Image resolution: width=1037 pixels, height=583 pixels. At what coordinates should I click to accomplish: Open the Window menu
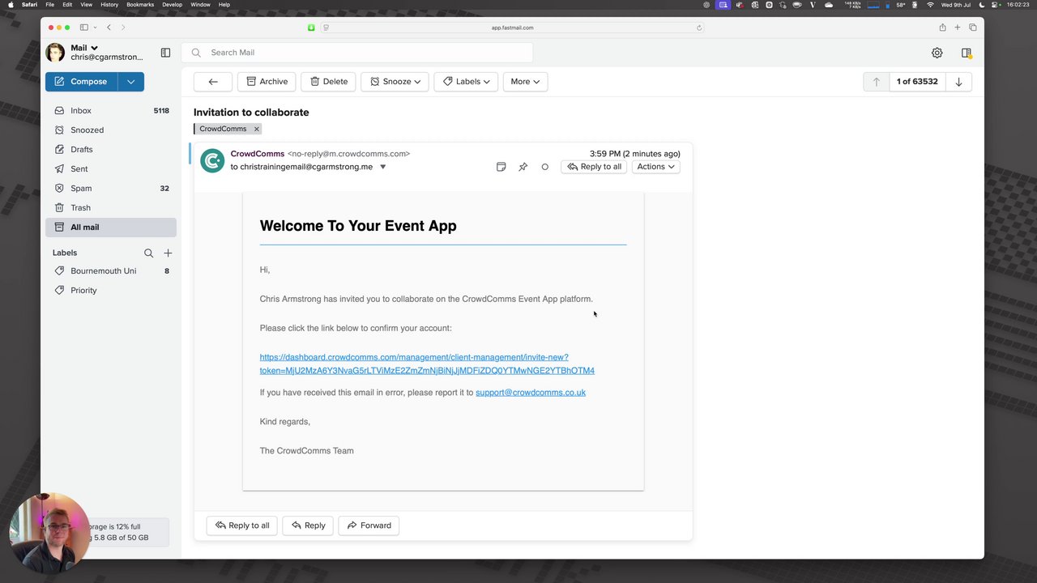[x=200, y=5]
